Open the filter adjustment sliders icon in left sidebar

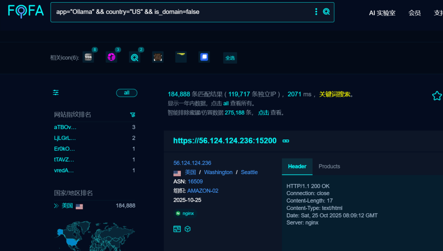coord(55,92)
